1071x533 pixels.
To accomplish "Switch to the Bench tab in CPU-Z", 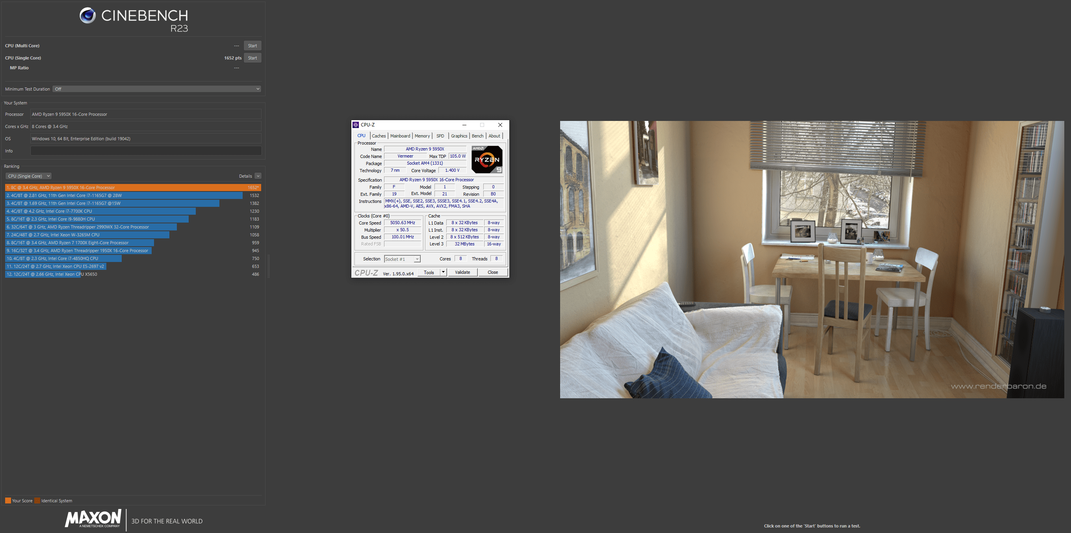I will pos(478,136).
